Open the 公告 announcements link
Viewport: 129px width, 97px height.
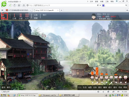(36, 15)
